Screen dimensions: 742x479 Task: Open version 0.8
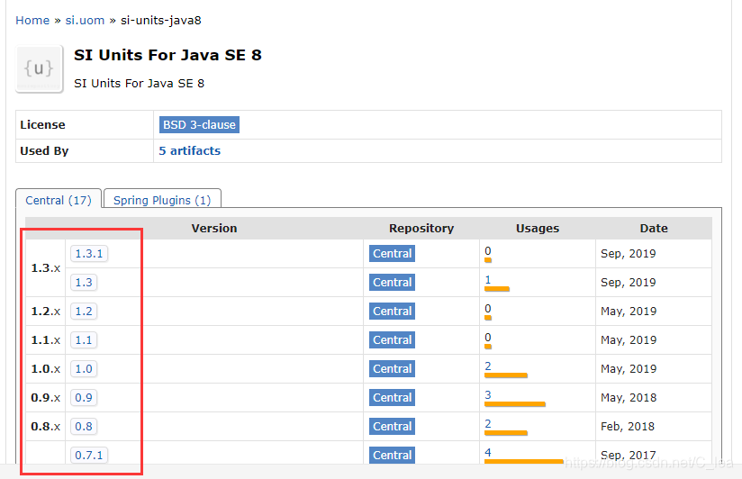pos(84,427)
